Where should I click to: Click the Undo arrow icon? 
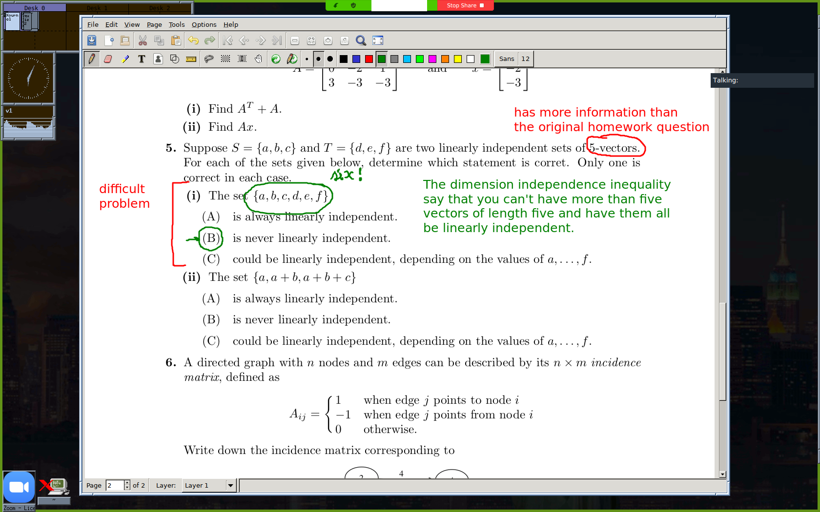click(x=193, y=40)
